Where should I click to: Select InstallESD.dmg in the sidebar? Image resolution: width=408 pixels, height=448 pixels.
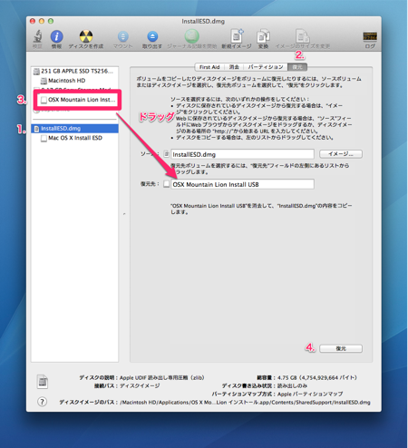(74, 129)
